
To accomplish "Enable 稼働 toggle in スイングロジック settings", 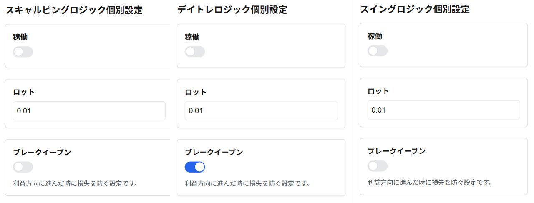I will pos(378,51).
